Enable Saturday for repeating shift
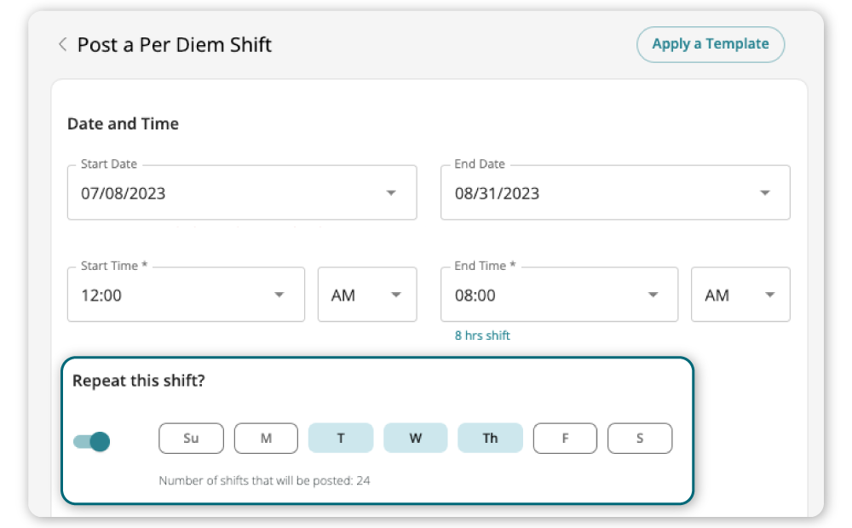Viewport: 852px width, 528px height. (640, 439)
